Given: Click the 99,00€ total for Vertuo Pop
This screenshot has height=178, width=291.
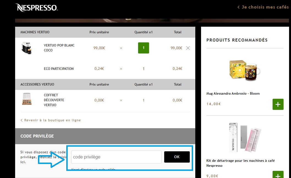Looking at the screenshot, I should [176, 48].
